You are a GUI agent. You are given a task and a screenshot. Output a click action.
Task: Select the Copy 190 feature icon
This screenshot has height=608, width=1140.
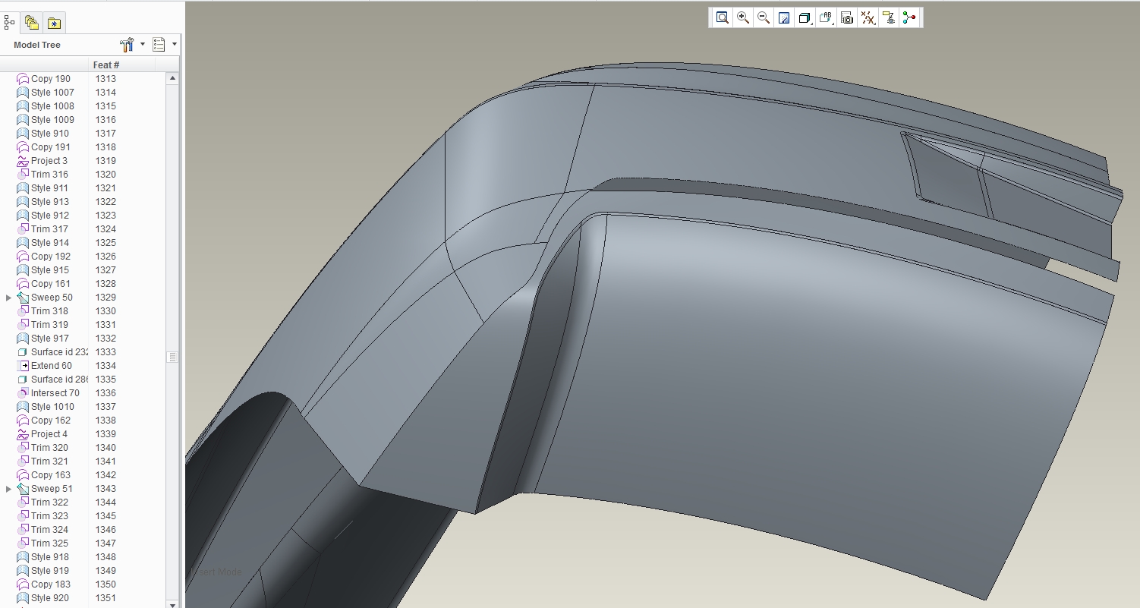(x=23, y=79)
